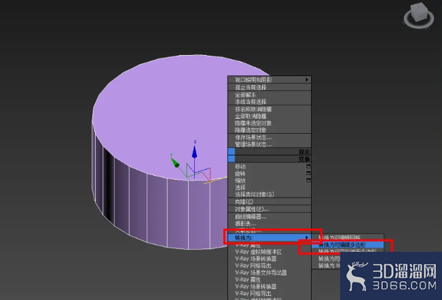Select 全部解冻 menu item

(270, 95)
